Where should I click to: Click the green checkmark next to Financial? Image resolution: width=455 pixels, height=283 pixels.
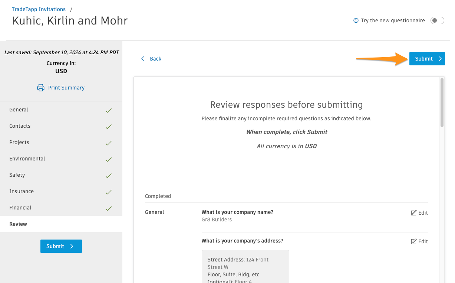click(x=108, y=208)
